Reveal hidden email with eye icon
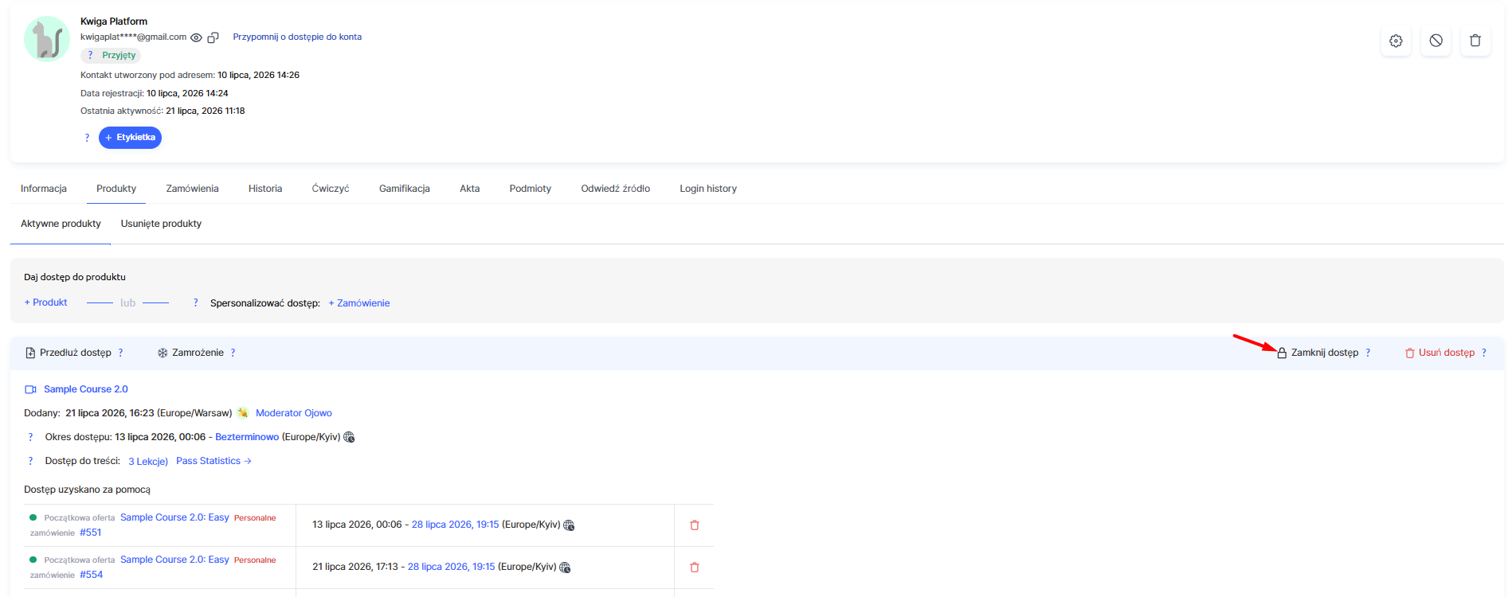The height and width of the screenshot is (597, 1508). pos(196,37)
